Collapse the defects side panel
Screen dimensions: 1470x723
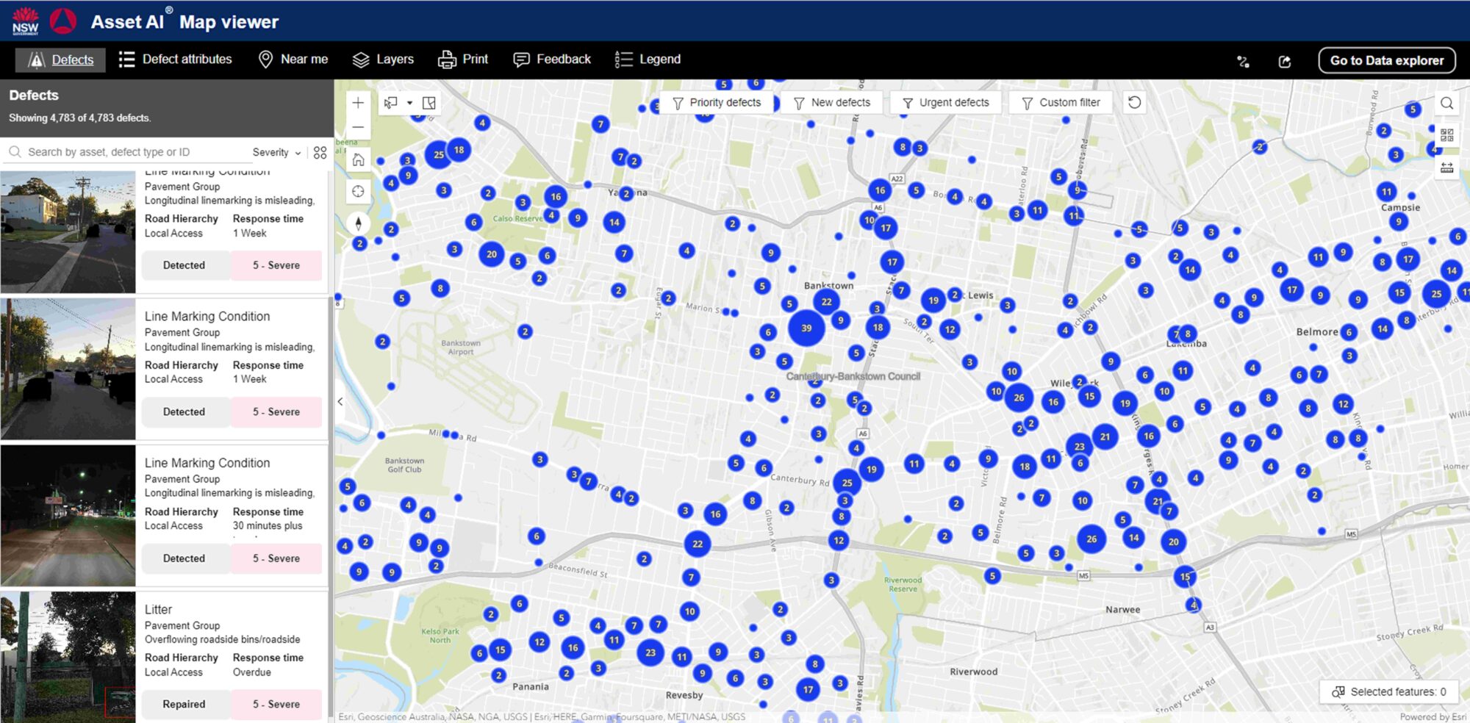[x=340, y=402]
